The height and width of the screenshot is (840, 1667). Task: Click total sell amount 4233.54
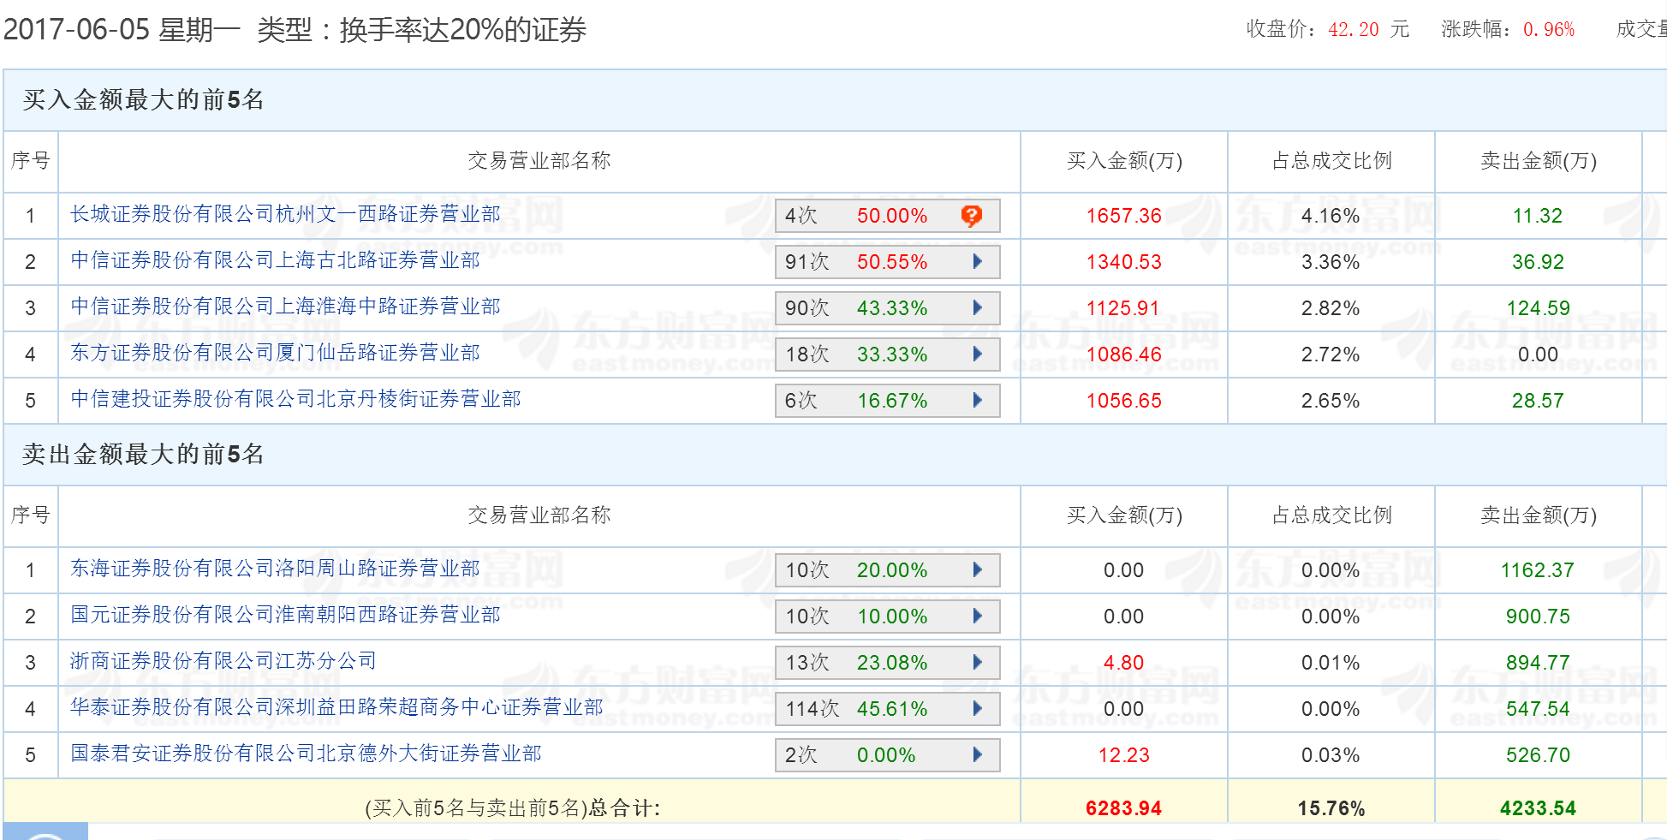click(1538, 808)
